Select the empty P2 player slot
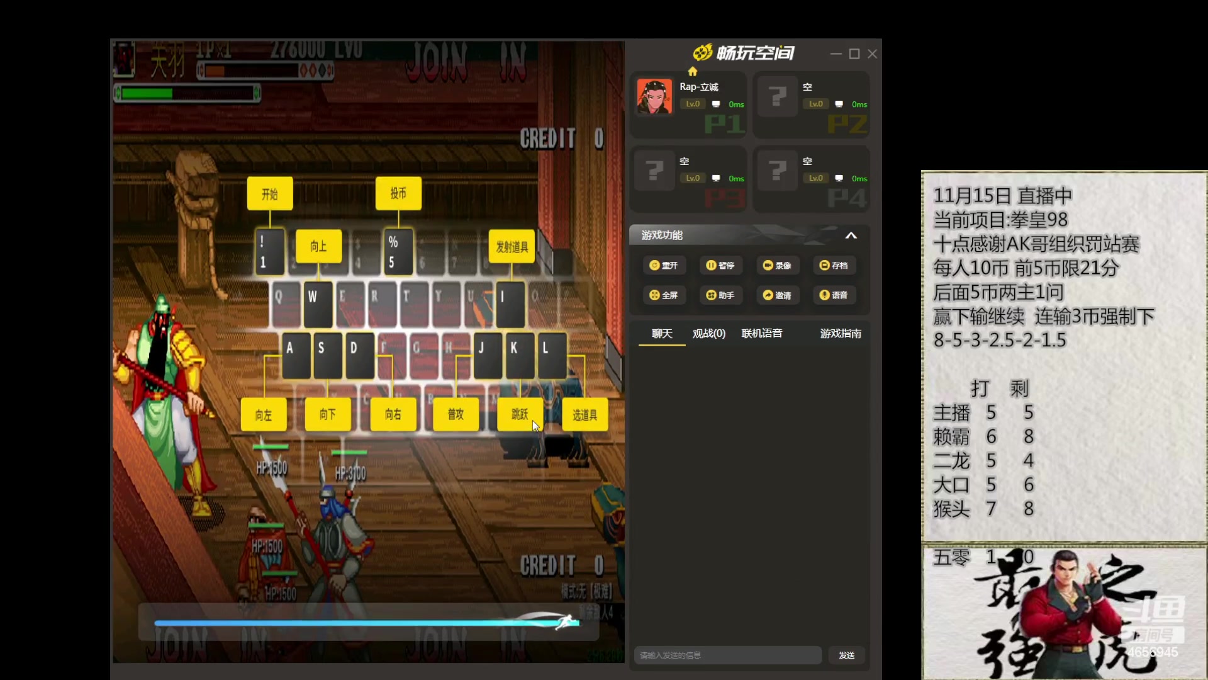Image resolution: width=1208 pixels, height=680 pixels. tap(812, 105)
